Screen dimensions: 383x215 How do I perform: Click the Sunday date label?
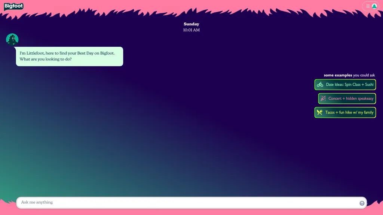191,24
